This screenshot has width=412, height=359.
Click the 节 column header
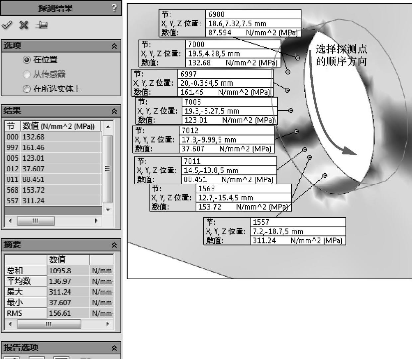pyautogui.click(x=13, y=126)
